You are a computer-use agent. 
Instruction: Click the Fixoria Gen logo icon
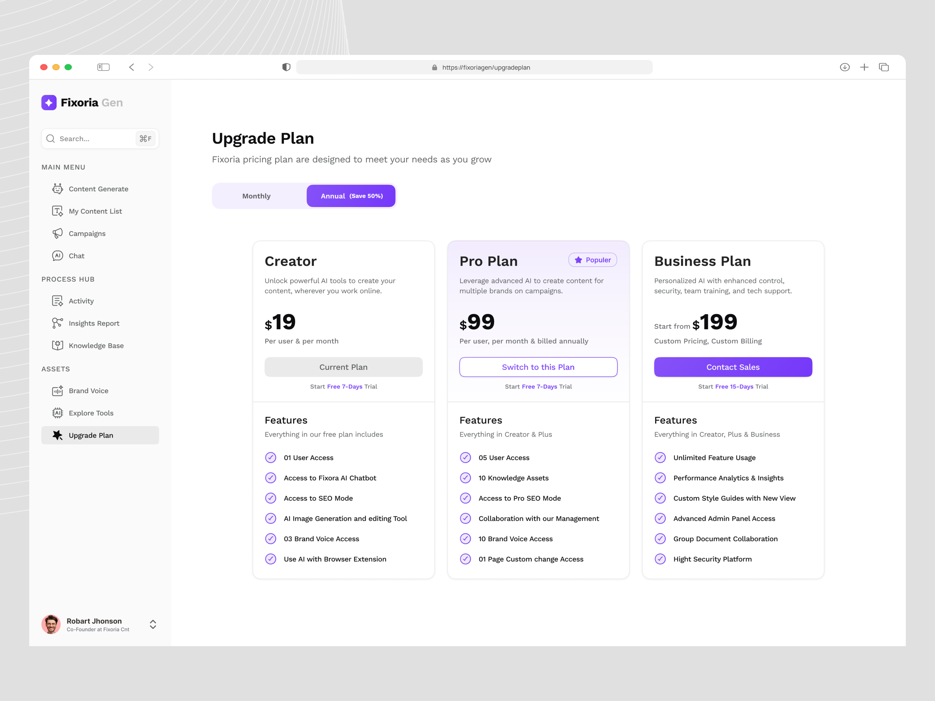(49, 102)
